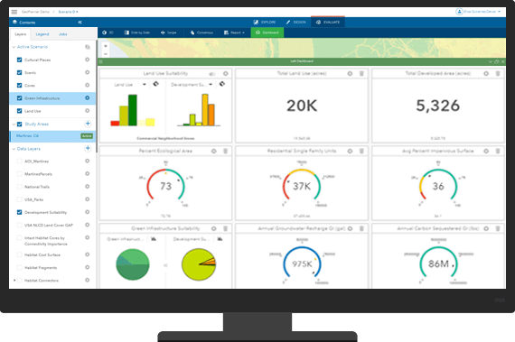This screenshot has height=342, width=515.
Task: Enable the AOI_Martinez layer
Action: click(x=19, y=161)
